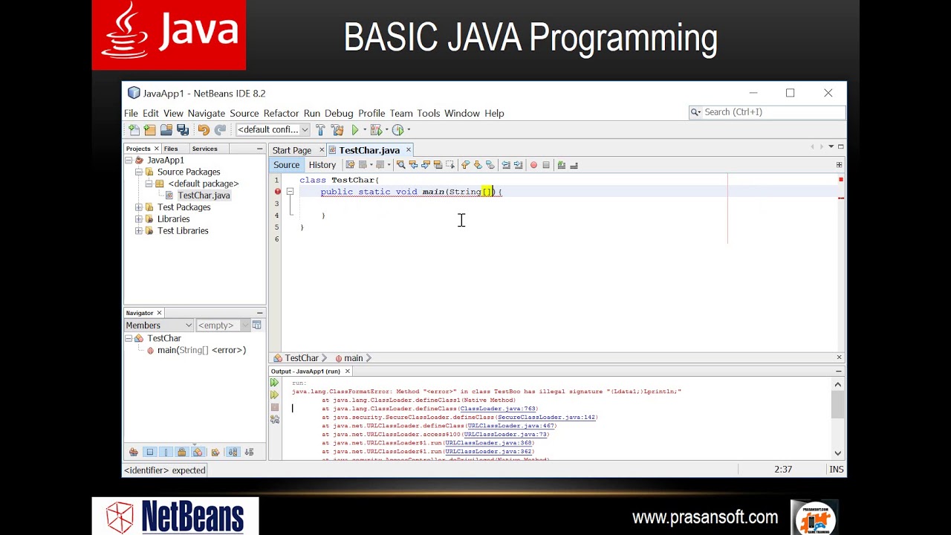Screen dimensions: 951x535
Task: Click the Stop Macro Recording square icon
Action: coord(546,165)
